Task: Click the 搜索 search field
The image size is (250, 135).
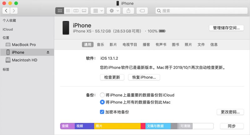Action: point(202,11)
